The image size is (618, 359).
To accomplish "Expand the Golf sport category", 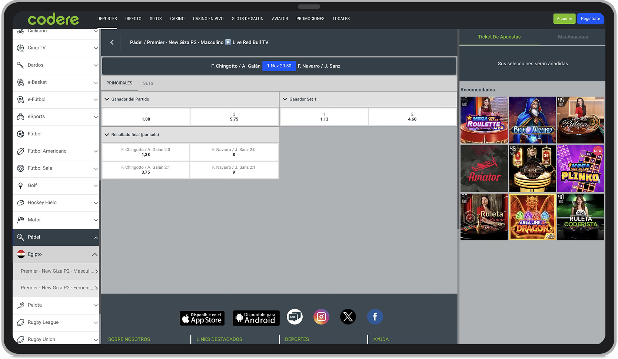I will point(96,186).
